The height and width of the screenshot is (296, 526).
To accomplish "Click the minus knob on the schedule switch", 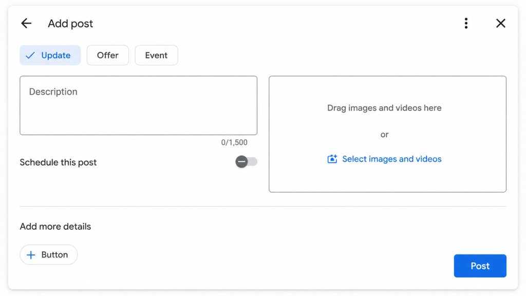I will coord(241,162).
